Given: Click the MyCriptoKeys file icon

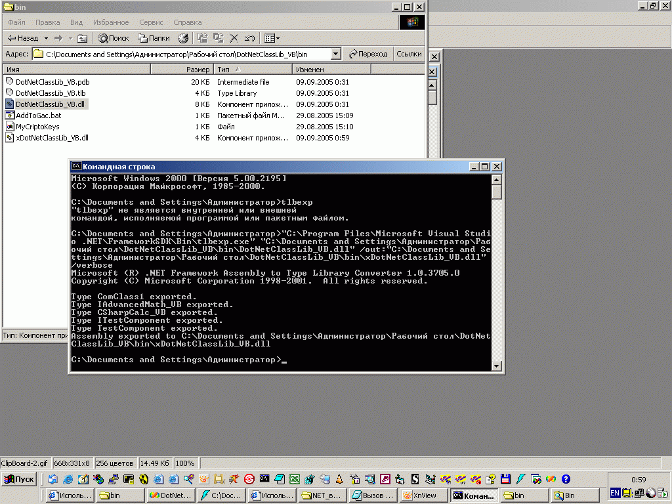Looking at the screenshot, I should (9, 127).
